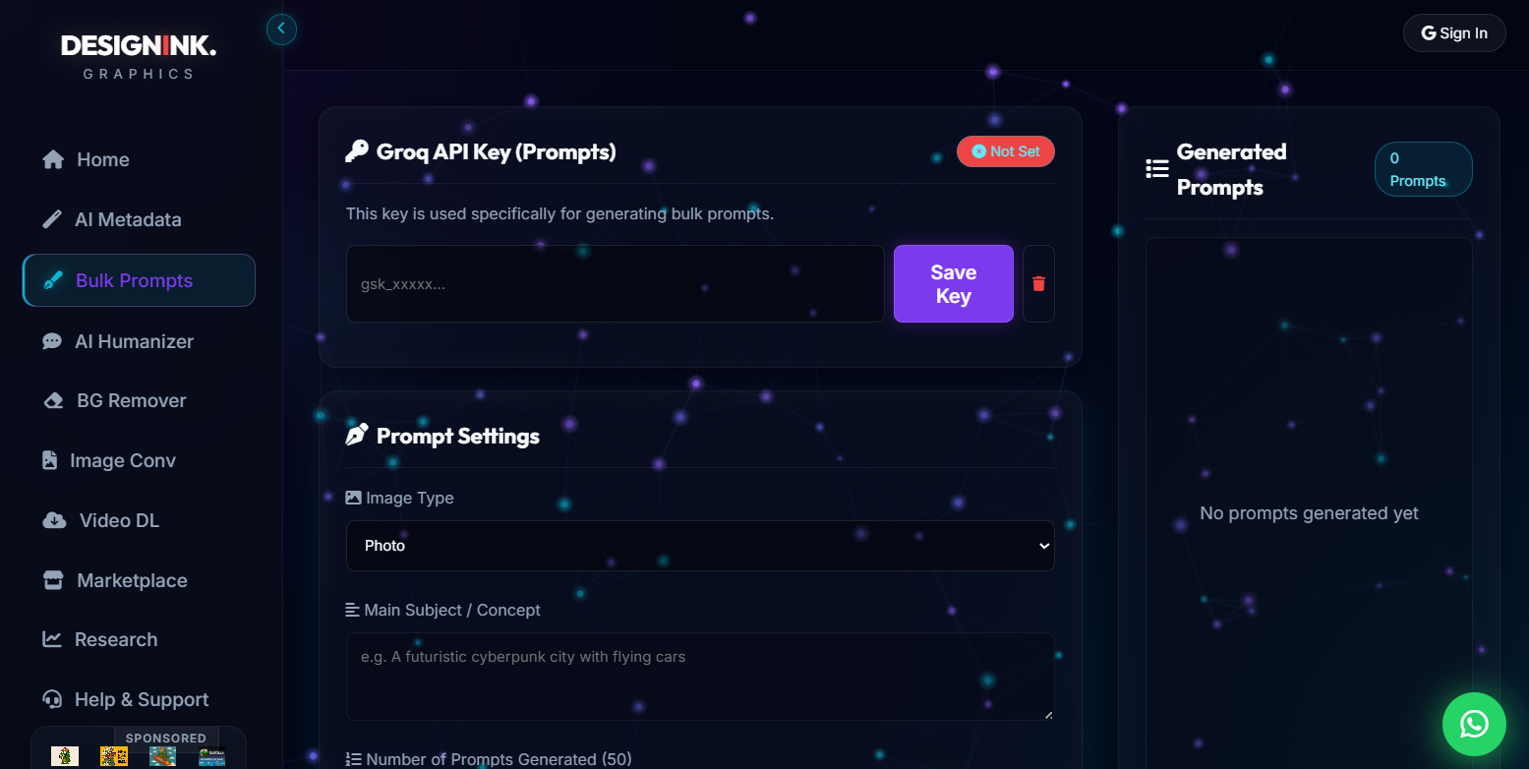Collapse the sidebar with the chevron button
The image size is (1529, 769).
point(281,29)
